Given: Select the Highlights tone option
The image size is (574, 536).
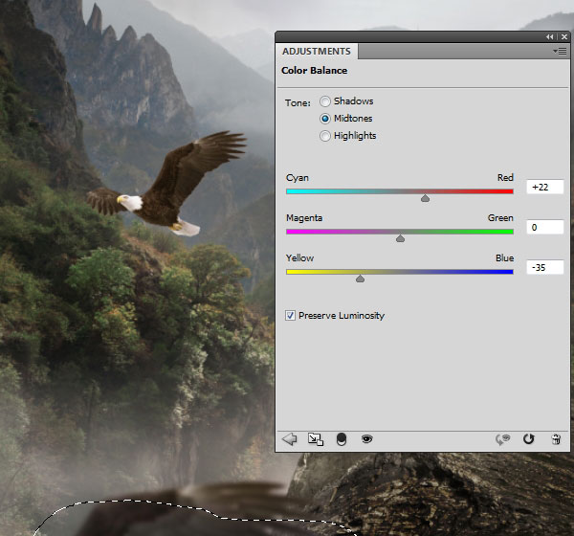Looking at the screenshot, I should click(324, 136).
